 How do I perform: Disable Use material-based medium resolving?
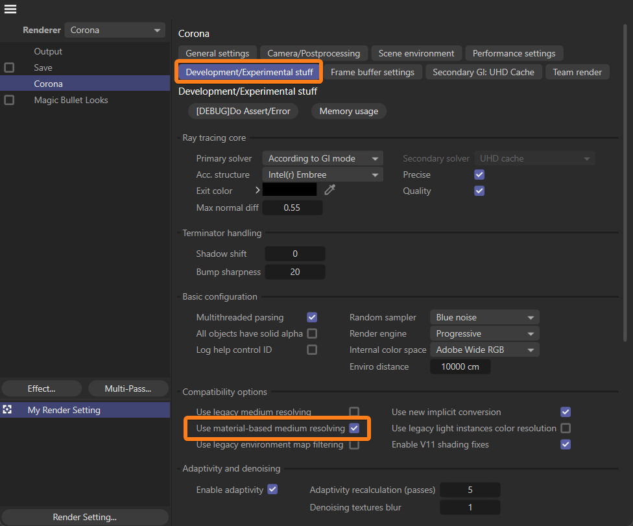(x=354, y=428)
